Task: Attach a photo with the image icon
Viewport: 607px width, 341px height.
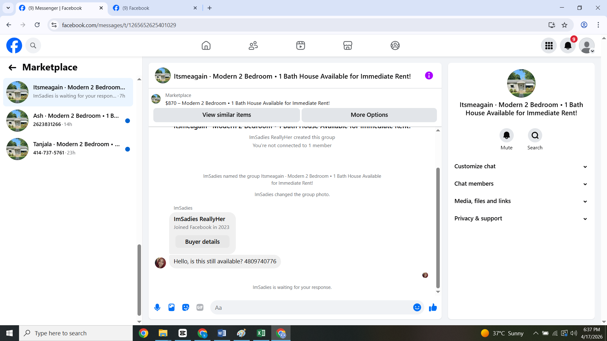Action: pyautogui.click(x=171, y=307)
